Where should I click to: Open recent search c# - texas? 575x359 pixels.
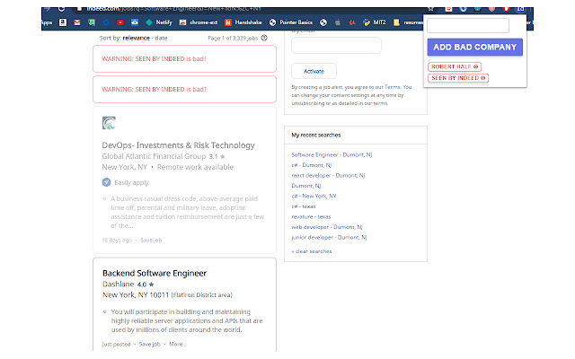[304, 206]
